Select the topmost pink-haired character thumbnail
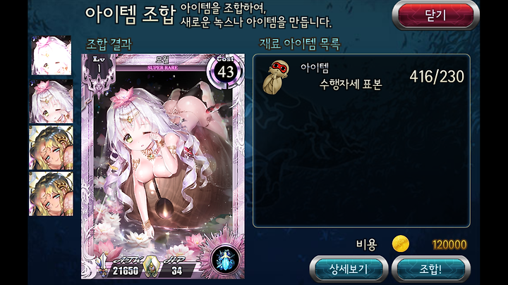The image size is (508, 285). pyautogui.click(x=52, y=56)
